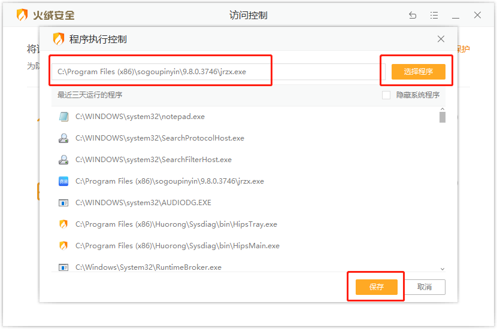The image size is (497, 329).
Task: Click the 最近三天运行的程序 header label
Action: pyautogui.click(x=90, y=95)
